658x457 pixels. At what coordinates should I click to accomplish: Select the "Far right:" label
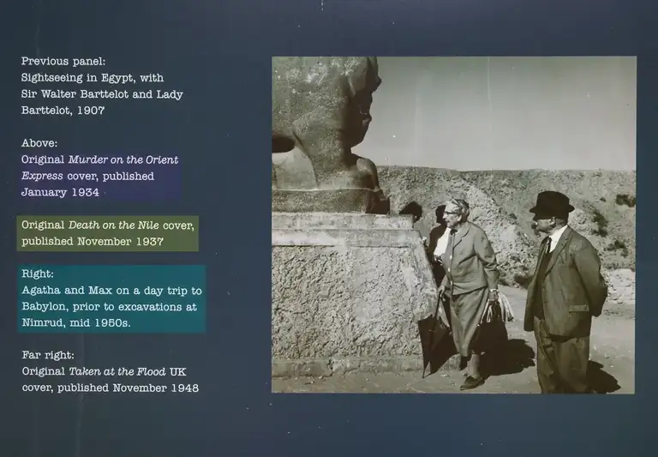48,356
